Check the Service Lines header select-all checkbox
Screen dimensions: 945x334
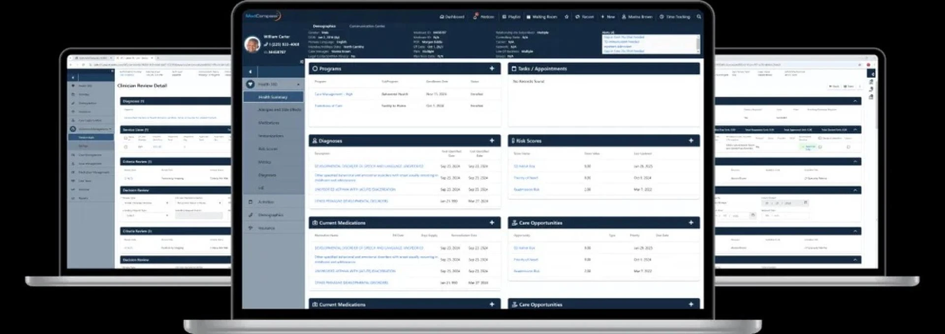(126, 138)
